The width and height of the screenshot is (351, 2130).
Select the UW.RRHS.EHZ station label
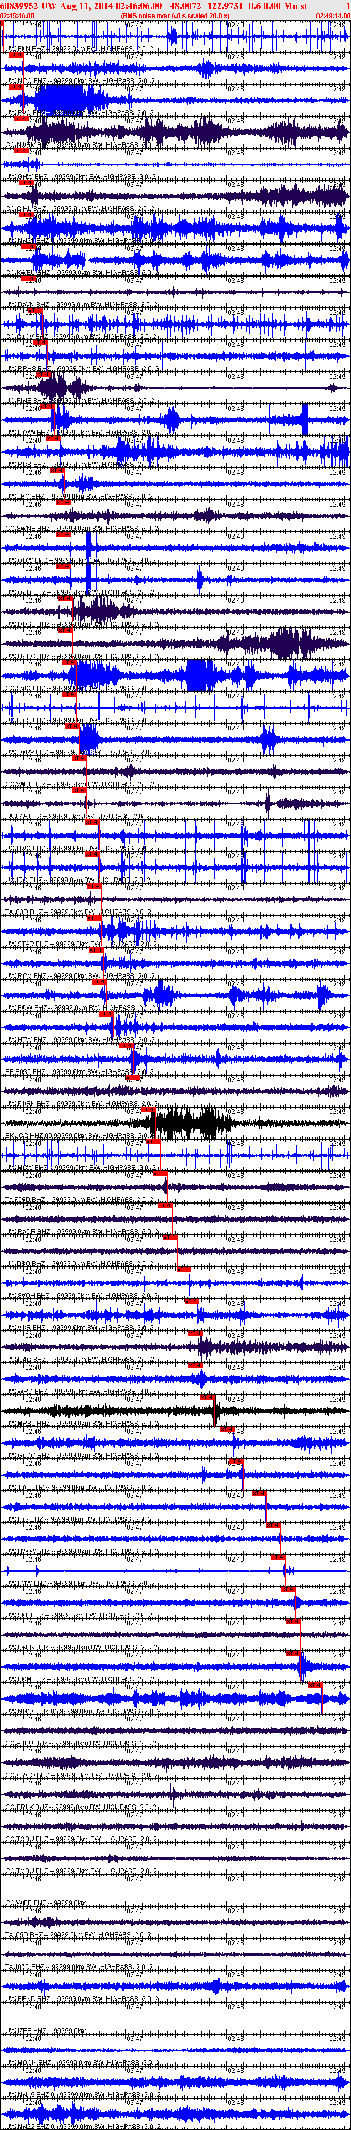coord(82,370)
